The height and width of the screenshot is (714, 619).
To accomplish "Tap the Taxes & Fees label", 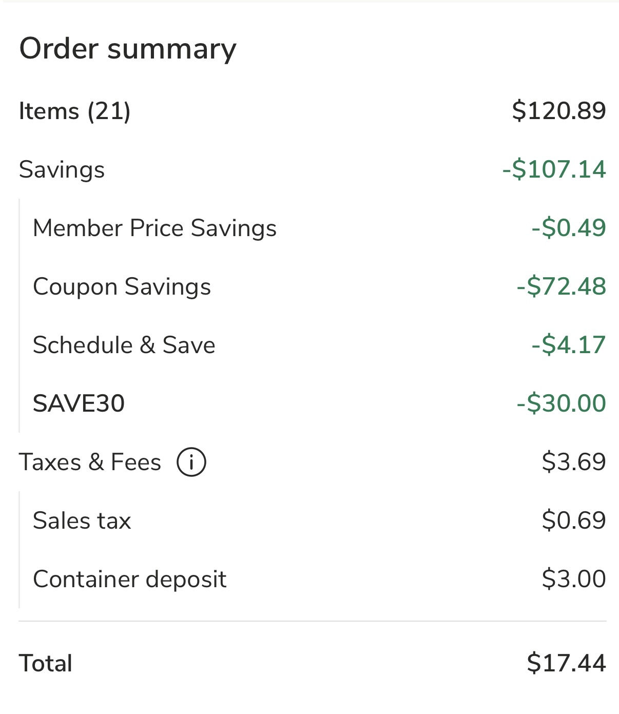I will [90, 462].
